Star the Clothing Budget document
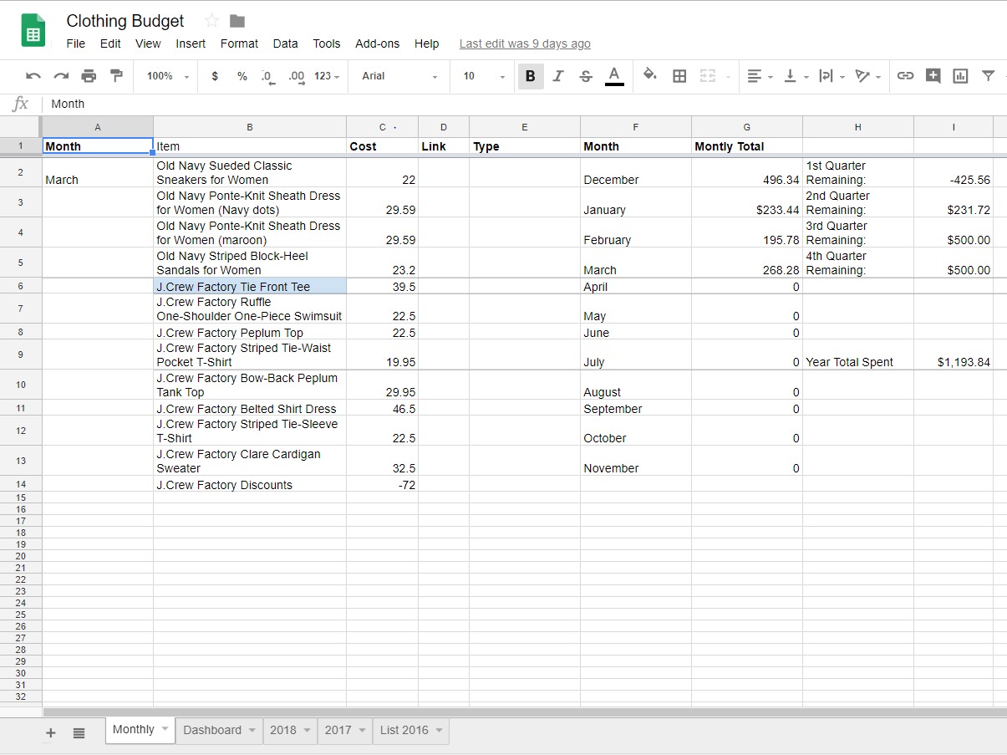Viewport: 1007px width, 755px height. [x=211, y=21]
